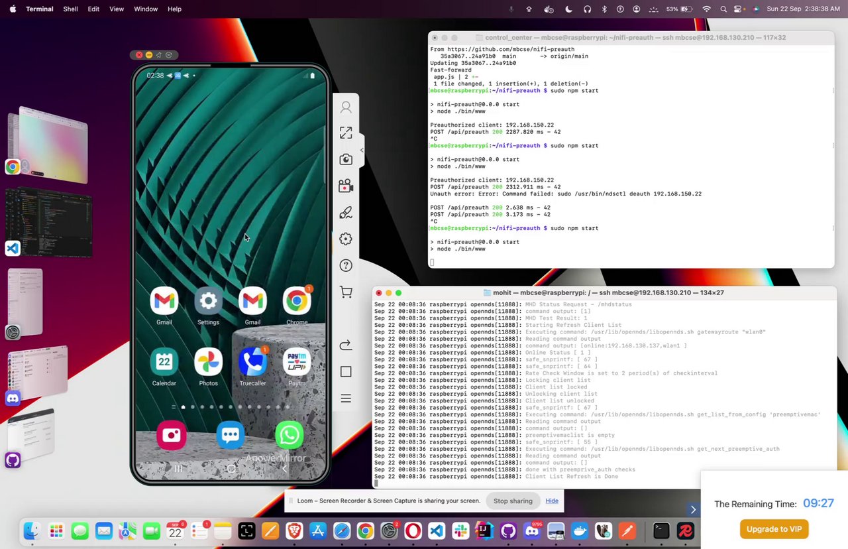Select the Discord window thumbnail in Stage Manager
This screenshot has height=549, width=848.
tap(38, 374)
